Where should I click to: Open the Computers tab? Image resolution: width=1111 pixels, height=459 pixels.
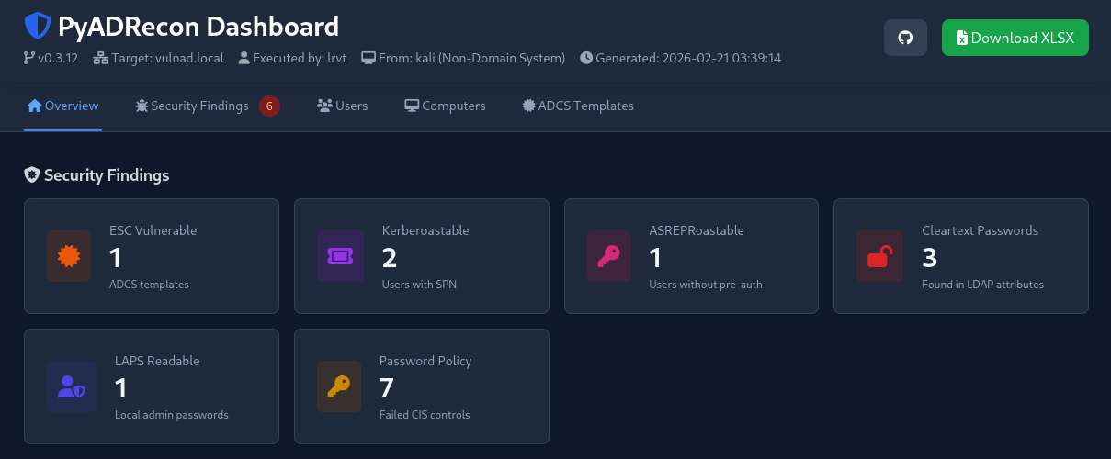coord(445,106)
